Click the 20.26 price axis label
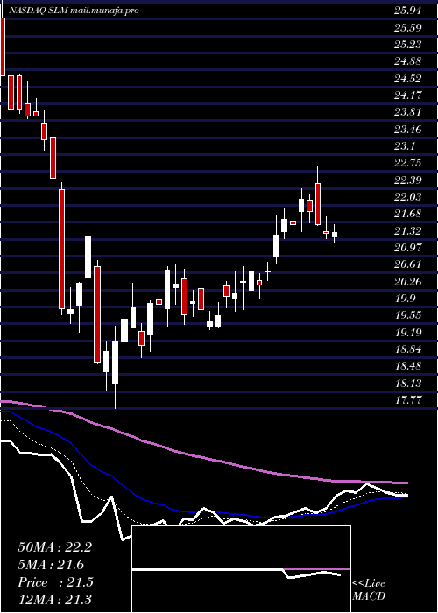The image size is (438, 613). [x=408, y=282]
